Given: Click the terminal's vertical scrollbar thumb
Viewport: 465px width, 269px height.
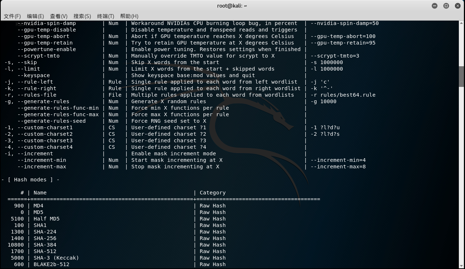Looking at the screenshot, I should coord(461,76).
